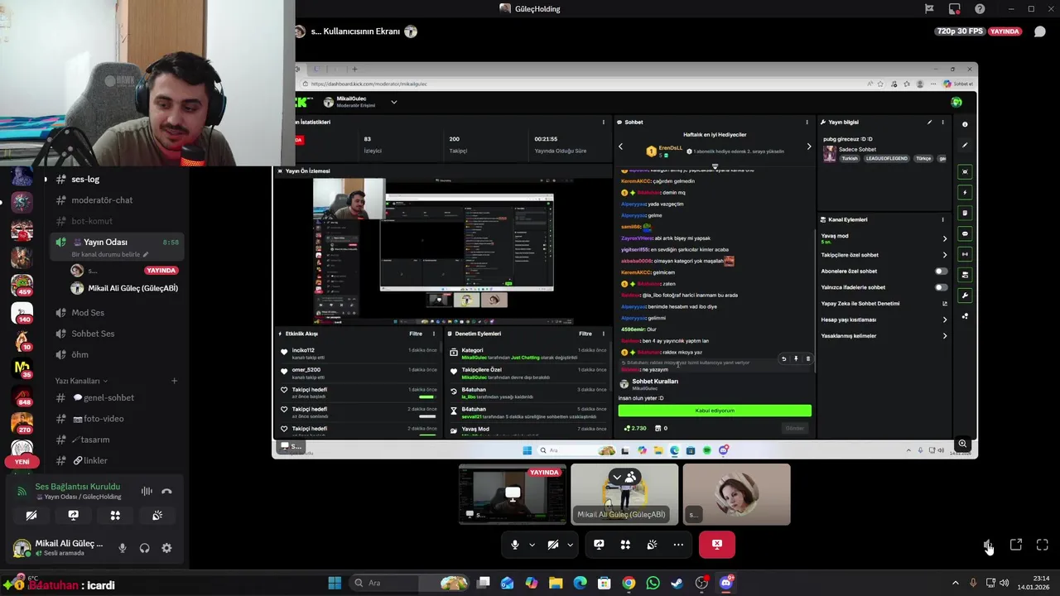Enter full screen mode for stream
The width and height of the screenshot is (1060, 596).
tap(1043, 545)
